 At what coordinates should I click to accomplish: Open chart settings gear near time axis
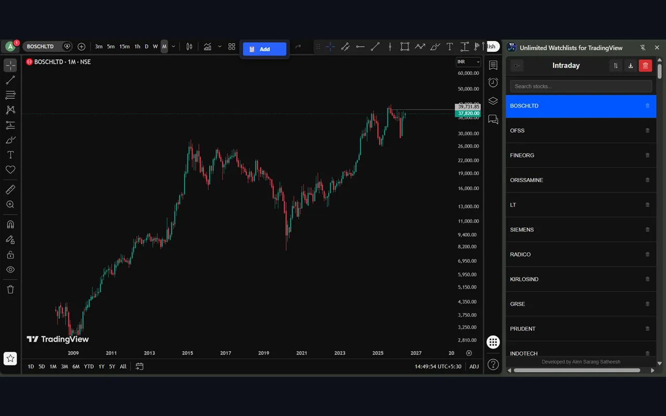point(469,353)
